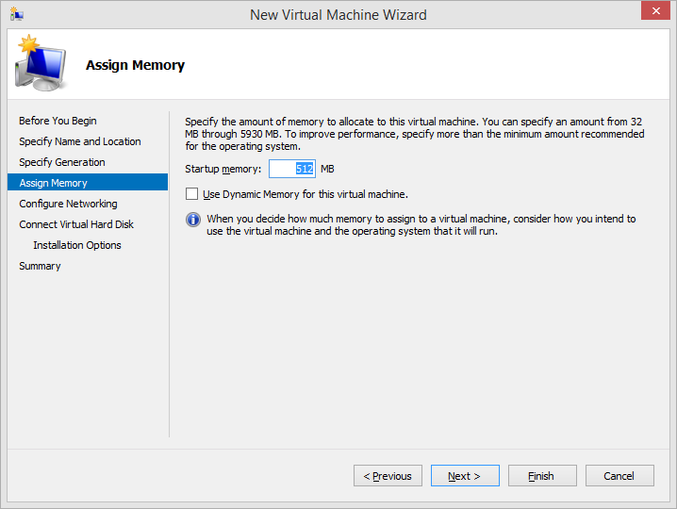Click the blue information icon
The width and height of the screenshot is (677, 509).
193,220
